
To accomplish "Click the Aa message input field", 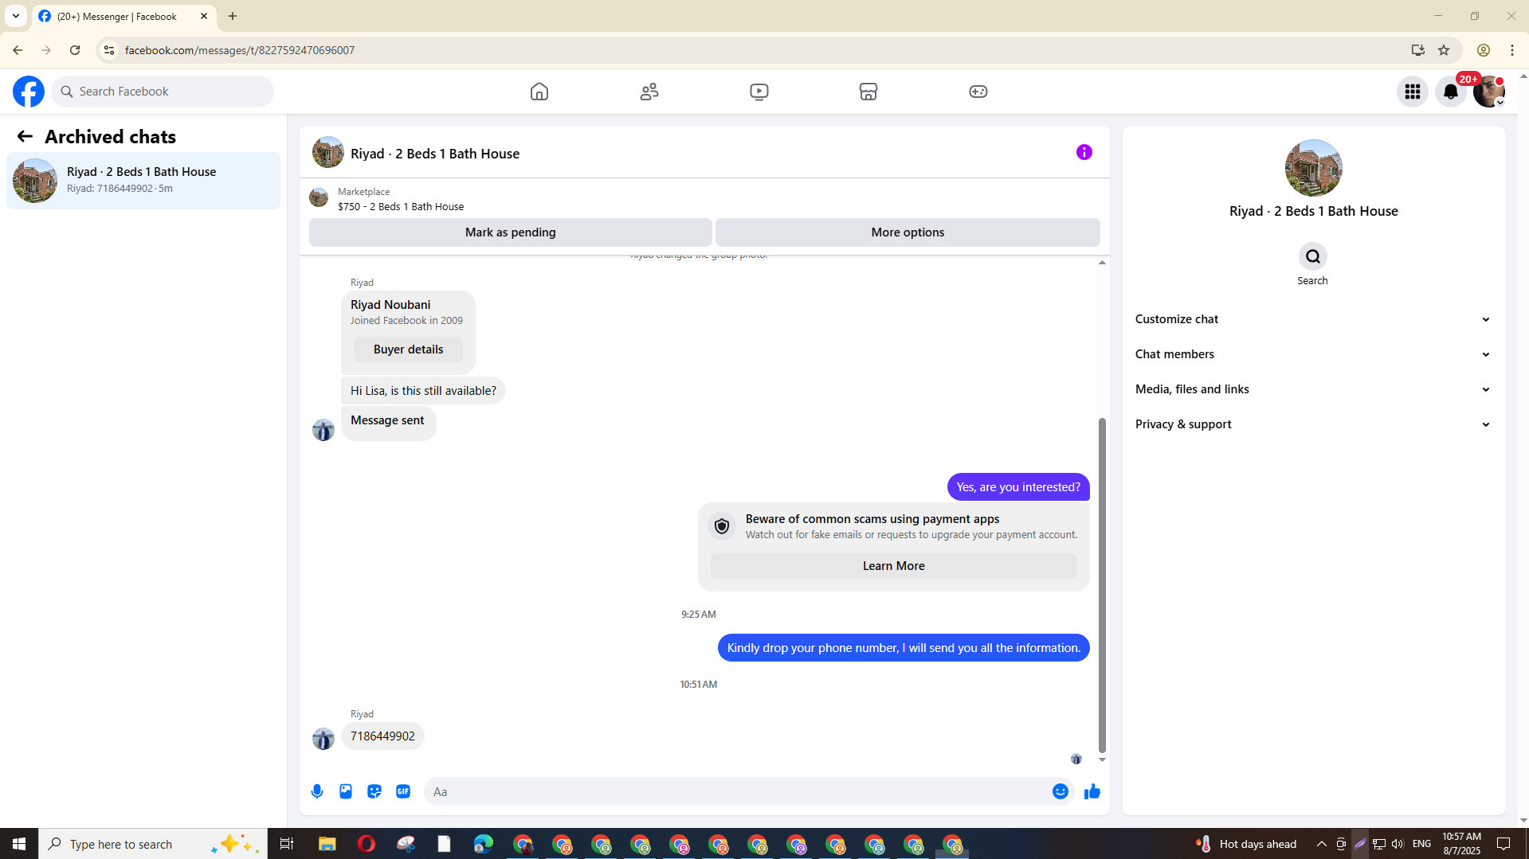I will [737, 791].
